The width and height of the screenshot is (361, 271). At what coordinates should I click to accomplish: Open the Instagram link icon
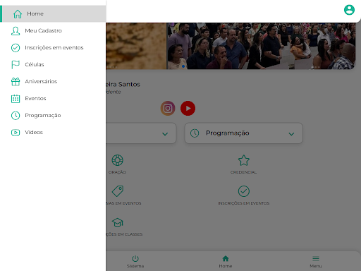coord(168,109)
